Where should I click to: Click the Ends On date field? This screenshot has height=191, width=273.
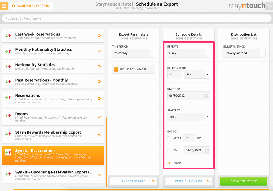point(197,150)
